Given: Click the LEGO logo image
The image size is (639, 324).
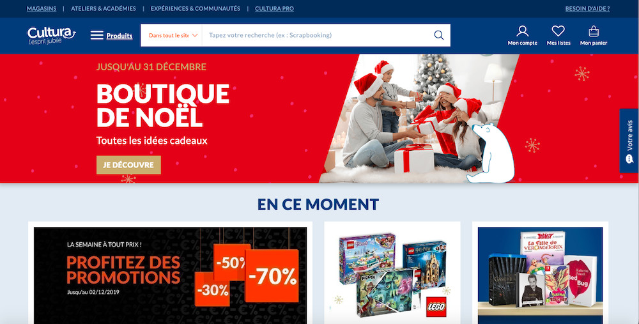Looking at the screenshot, I should click(x=436, y=307).
